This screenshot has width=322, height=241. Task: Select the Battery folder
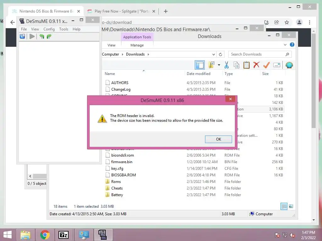pyautogui.click(x=117, y=195)
